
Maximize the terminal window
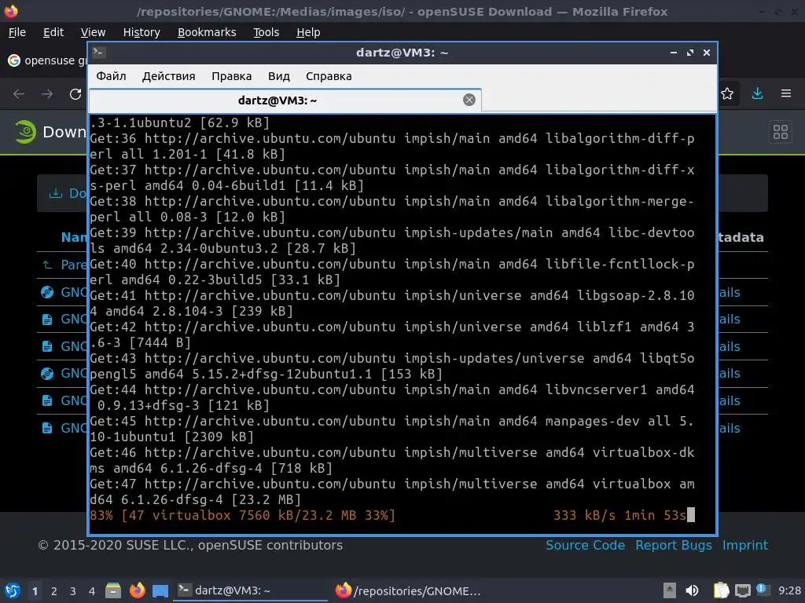pyautogui.click(x=690, y=53)
